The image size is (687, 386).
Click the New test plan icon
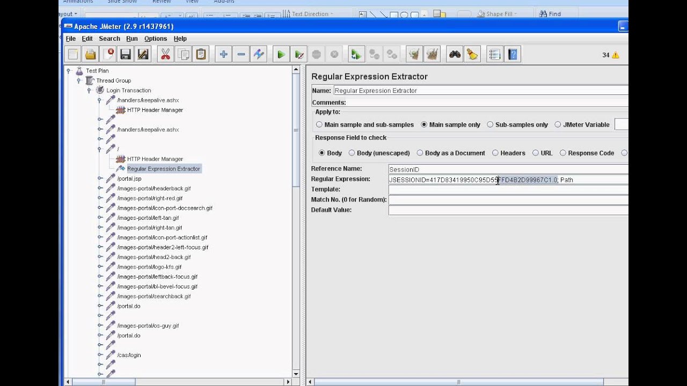pyautogui.click(x=73, y=54)
